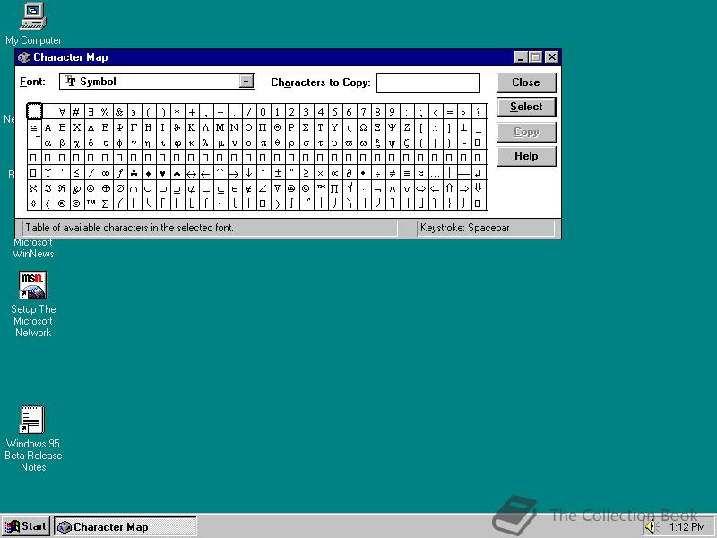Pick the left-right single arrow character
Screen dimensions: 717x538
pyautogui.click(x=191, y=173)
